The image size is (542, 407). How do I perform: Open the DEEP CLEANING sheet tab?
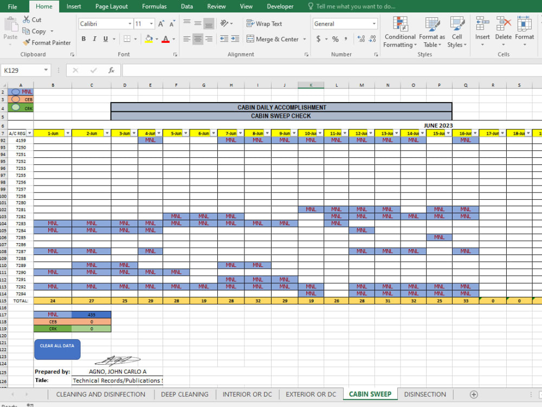click(185, 395)
